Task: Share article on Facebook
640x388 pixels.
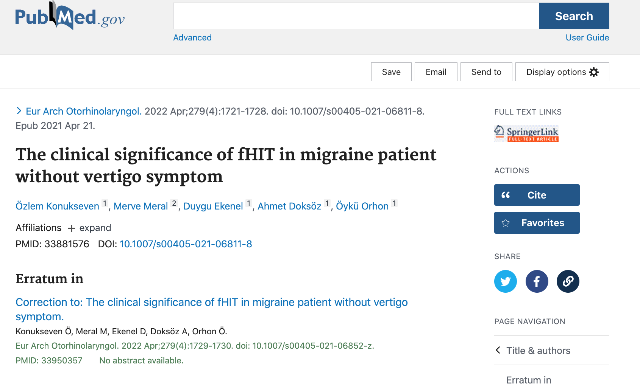Action: tap(537, 281)
